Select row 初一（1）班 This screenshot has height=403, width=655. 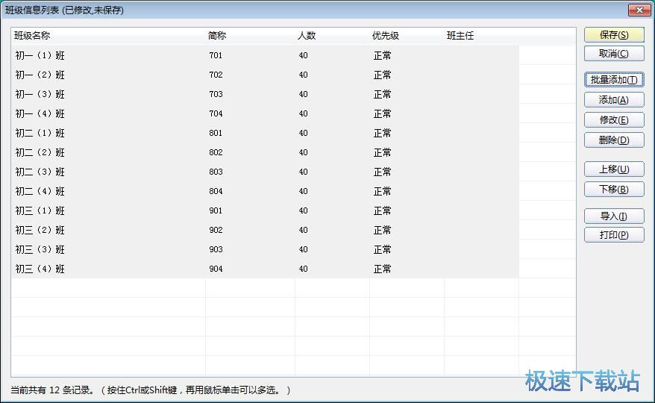pyautogui.click(x=265, y=55)
